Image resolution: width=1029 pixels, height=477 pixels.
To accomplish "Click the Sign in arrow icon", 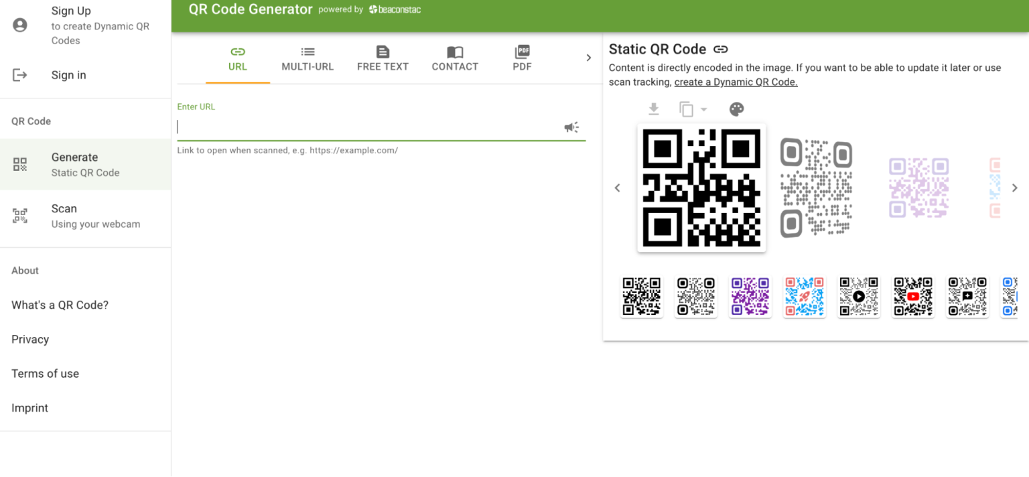I will tap(20, 74).
